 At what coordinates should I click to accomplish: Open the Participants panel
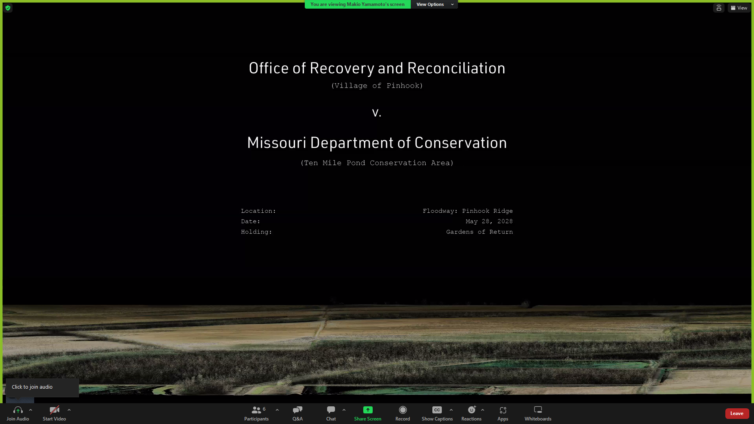(256, 413)
